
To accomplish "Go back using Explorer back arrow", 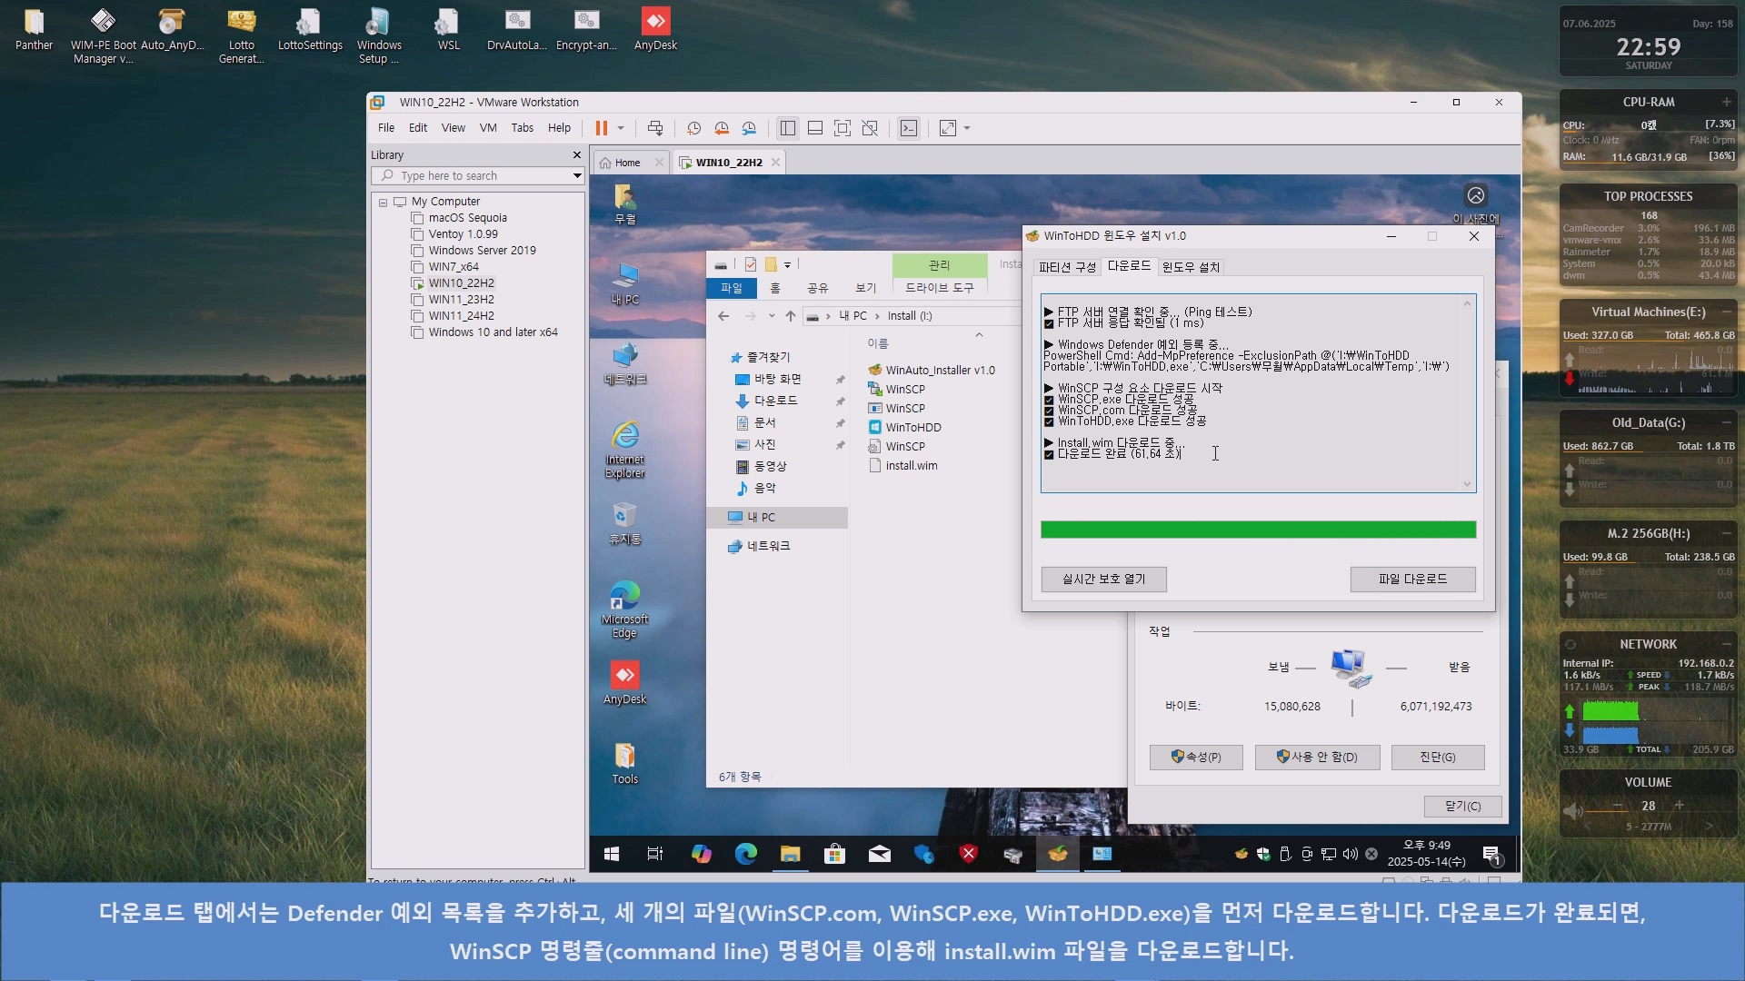I will 723,316.
